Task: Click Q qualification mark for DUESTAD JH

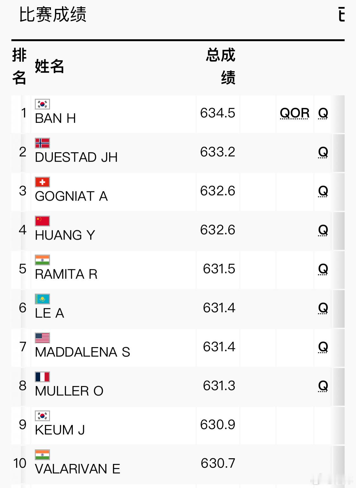Action: (x=323, y=152)
